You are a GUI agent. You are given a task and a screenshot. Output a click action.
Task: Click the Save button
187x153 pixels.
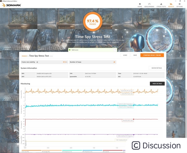point(135,55)
